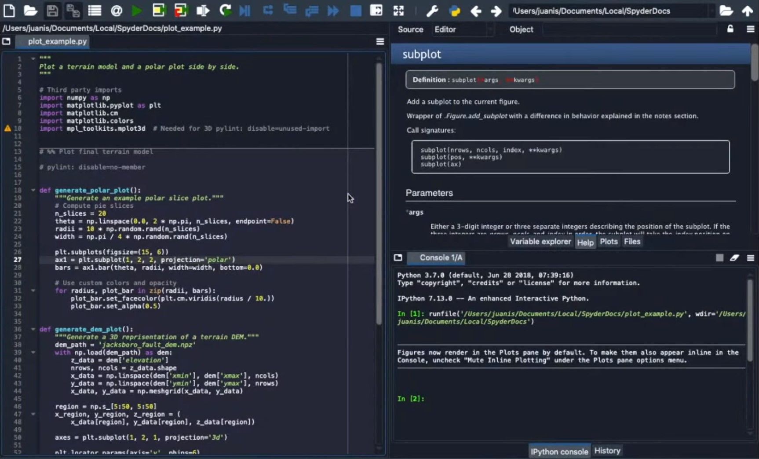Run the selection or current line
The width and height of the screenshot is (759, 459).
click(203, 10)
